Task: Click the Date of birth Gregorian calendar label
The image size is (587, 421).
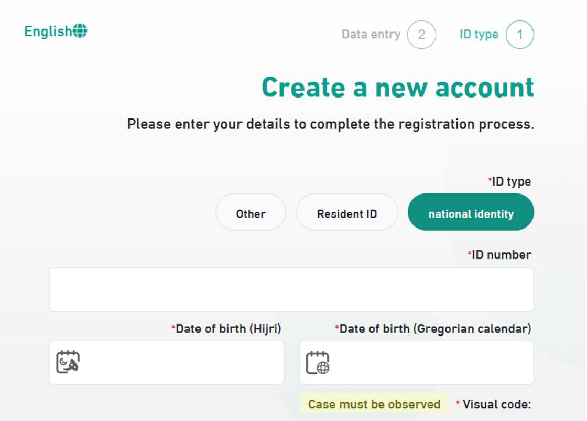Action: pos(434,329)
